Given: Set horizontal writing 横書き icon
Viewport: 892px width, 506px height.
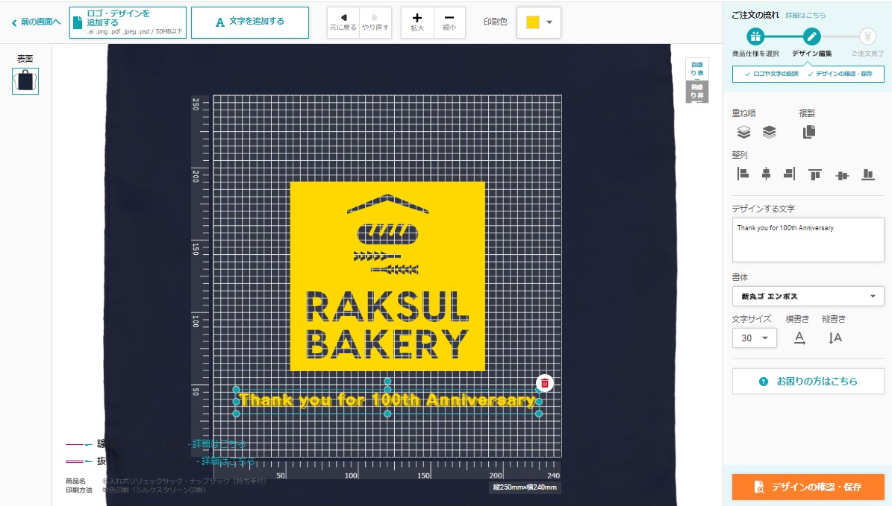Looking at the screenshot, I should click(799, 338).
